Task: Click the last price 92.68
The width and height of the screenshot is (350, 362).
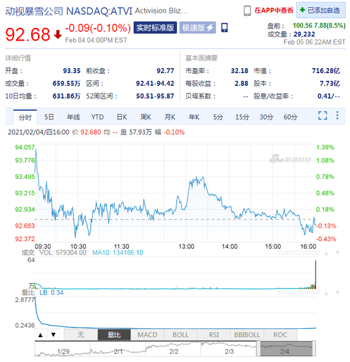Action: click(28, 34)
